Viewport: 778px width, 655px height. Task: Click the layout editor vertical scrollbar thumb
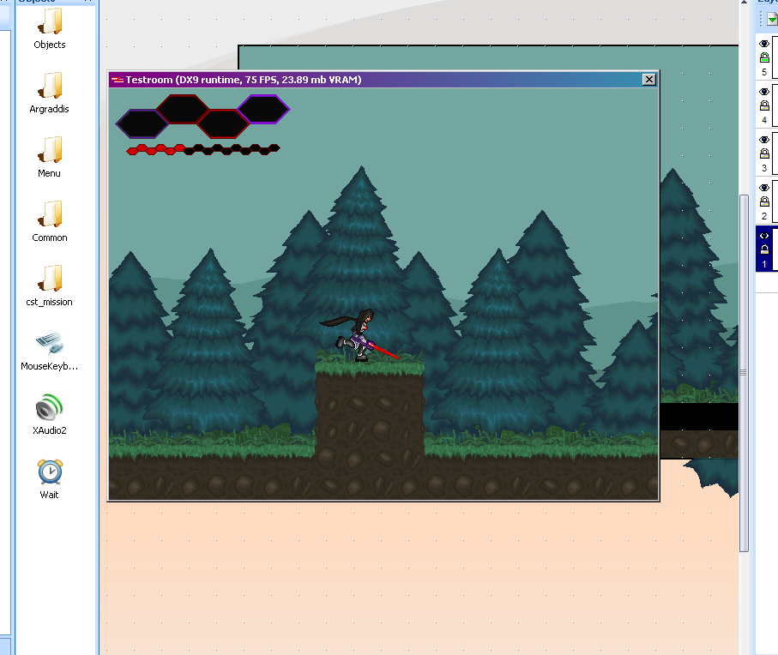point(744,373)
